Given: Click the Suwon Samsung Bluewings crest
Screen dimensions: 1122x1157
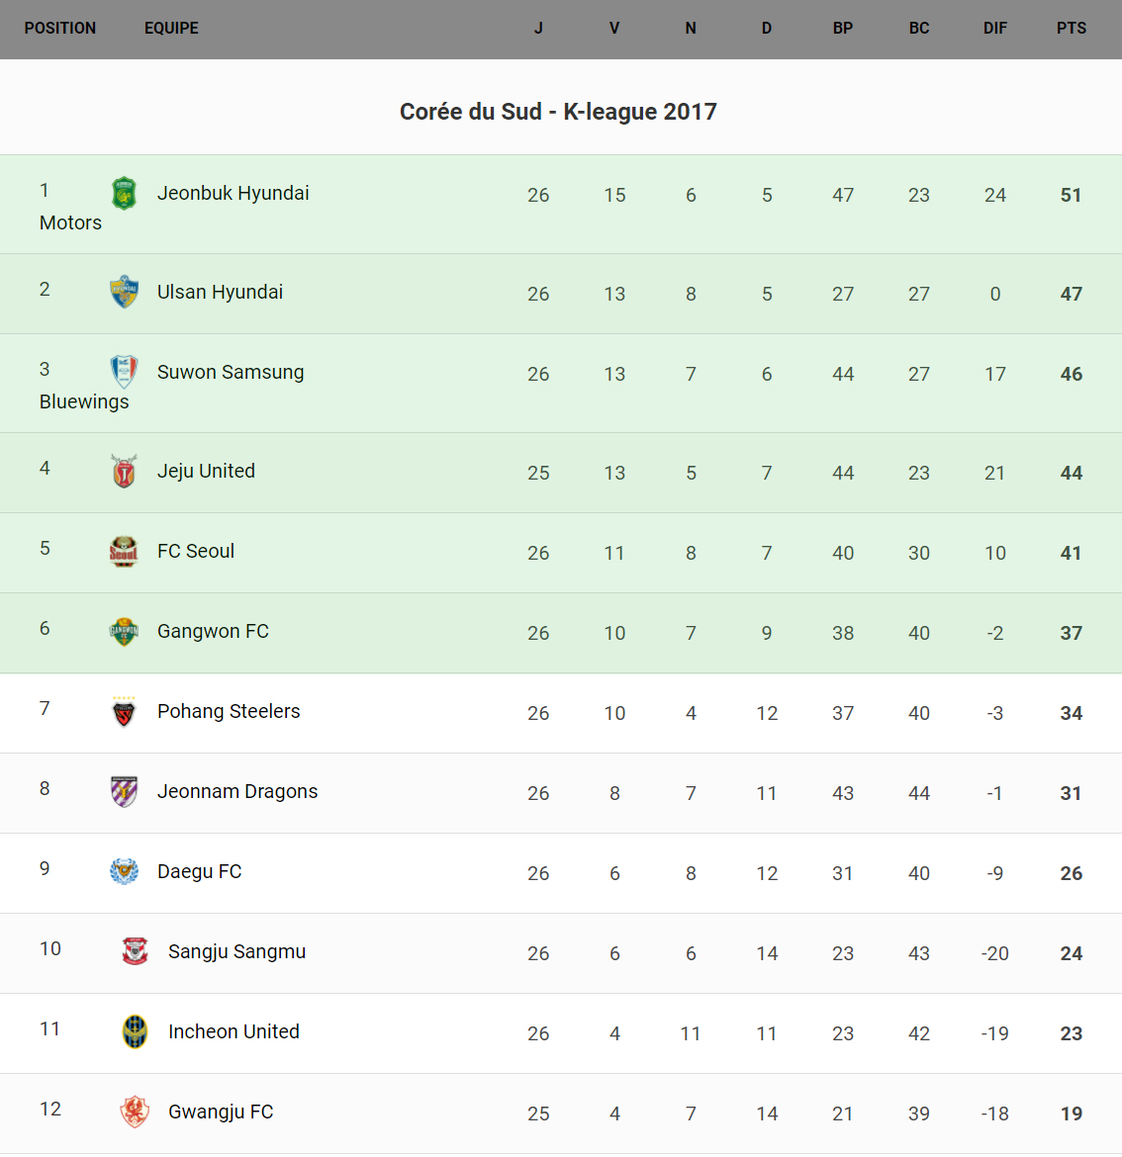Looking at the screenshot, I should [124, 372].
